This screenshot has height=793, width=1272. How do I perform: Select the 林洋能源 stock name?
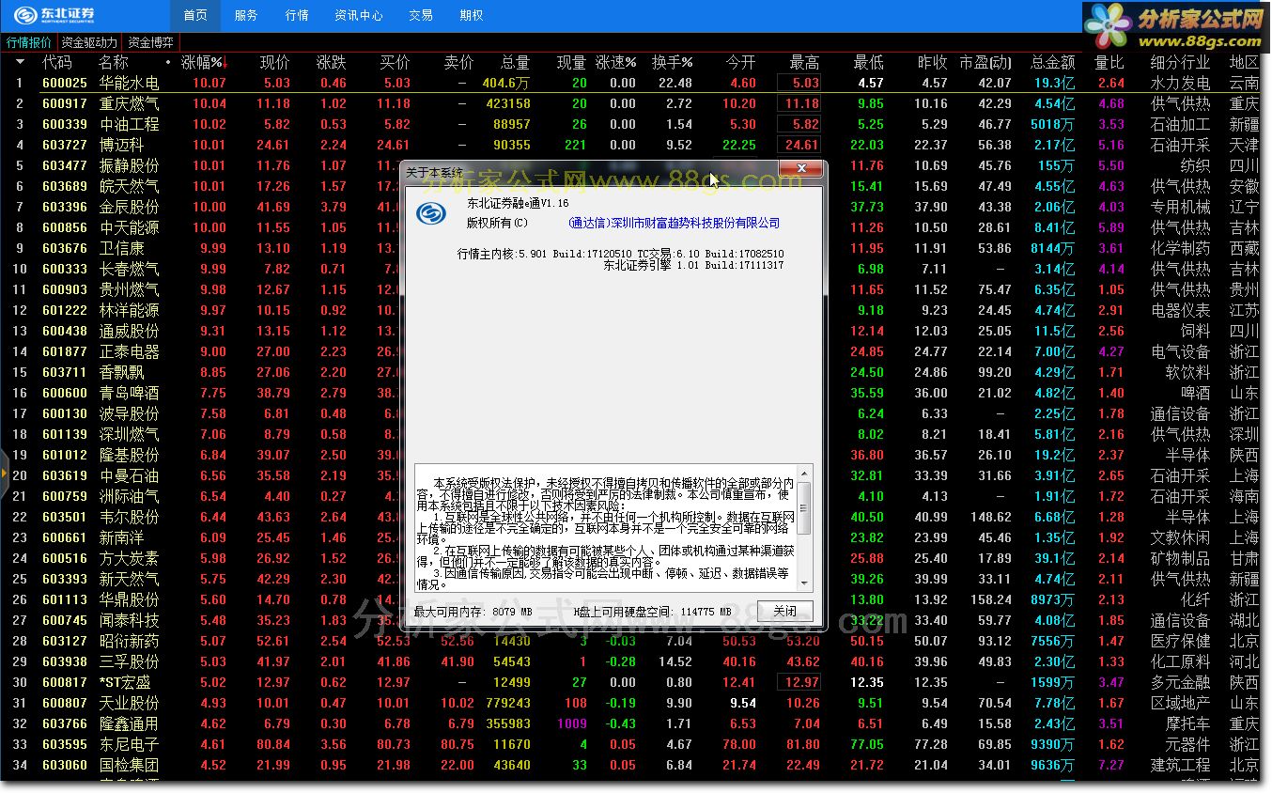click(x=129, y=310)
